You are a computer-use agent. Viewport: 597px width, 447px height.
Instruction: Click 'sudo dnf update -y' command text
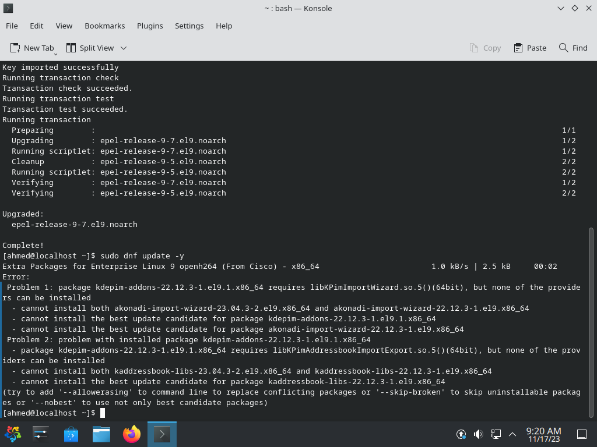click(x=142, y=256)
